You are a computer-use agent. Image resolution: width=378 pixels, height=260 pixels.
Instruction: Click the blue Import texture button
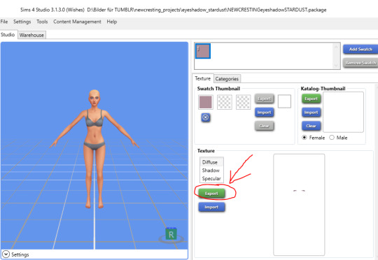pos(211,207)
